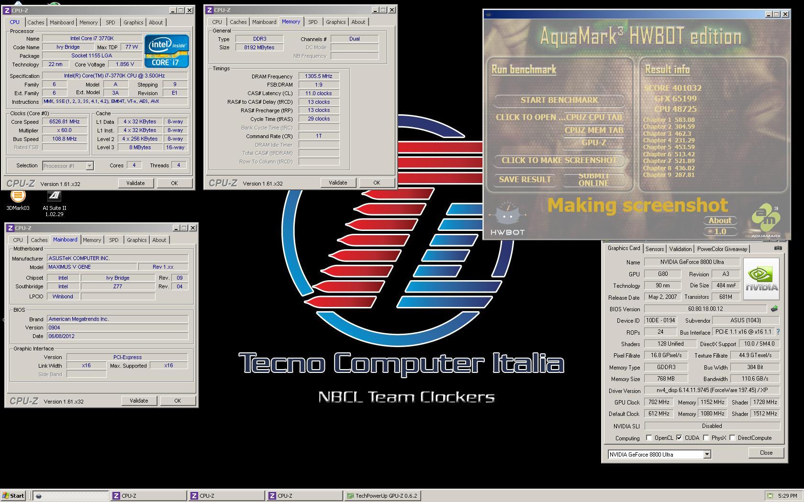This screenshot has height=502, width=804.
Task: Click the Driver Version field in GPU-Z
Action: 712,391
